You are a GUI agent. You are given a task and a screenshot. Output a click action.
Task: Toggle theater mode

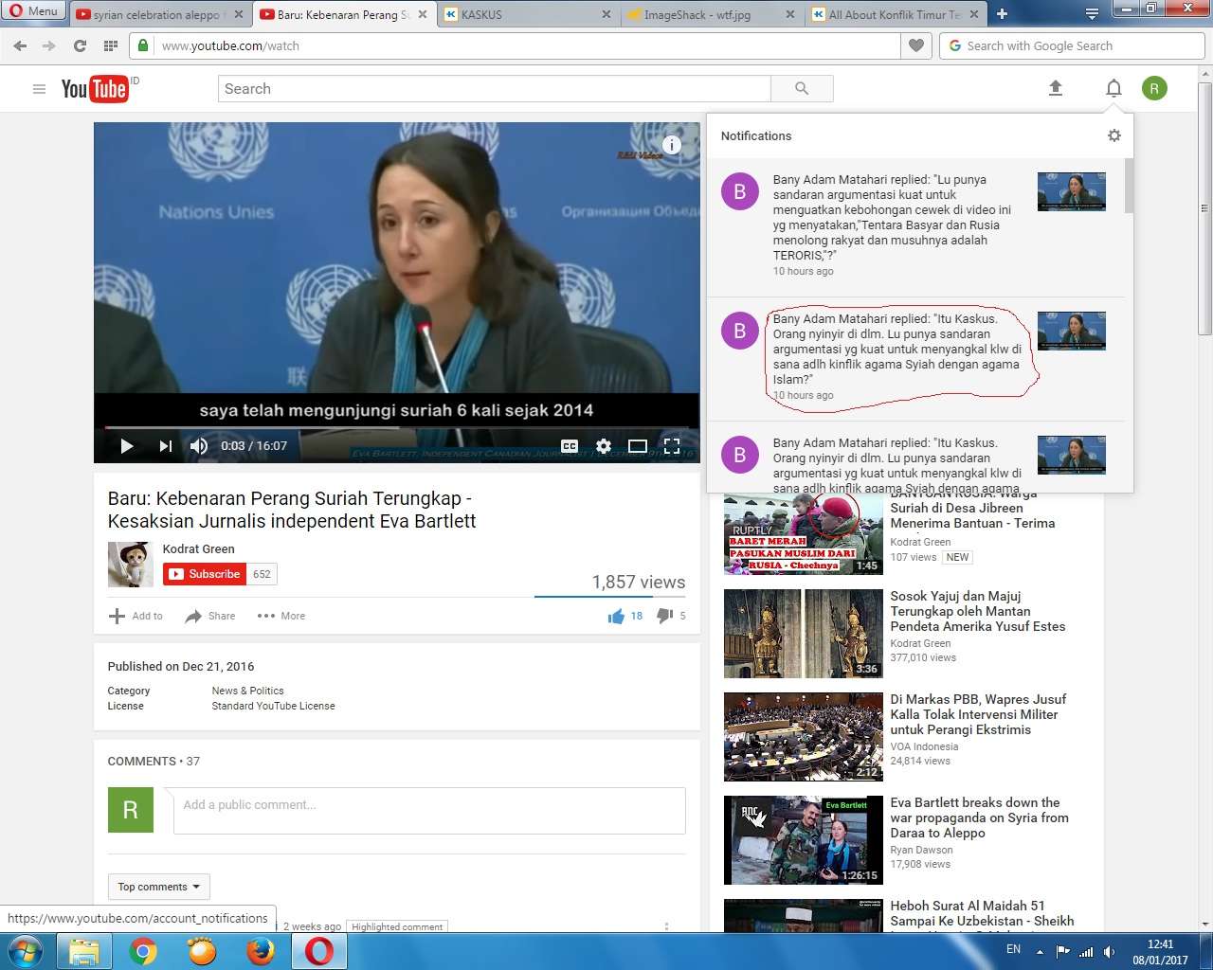[x=638, y=446]
